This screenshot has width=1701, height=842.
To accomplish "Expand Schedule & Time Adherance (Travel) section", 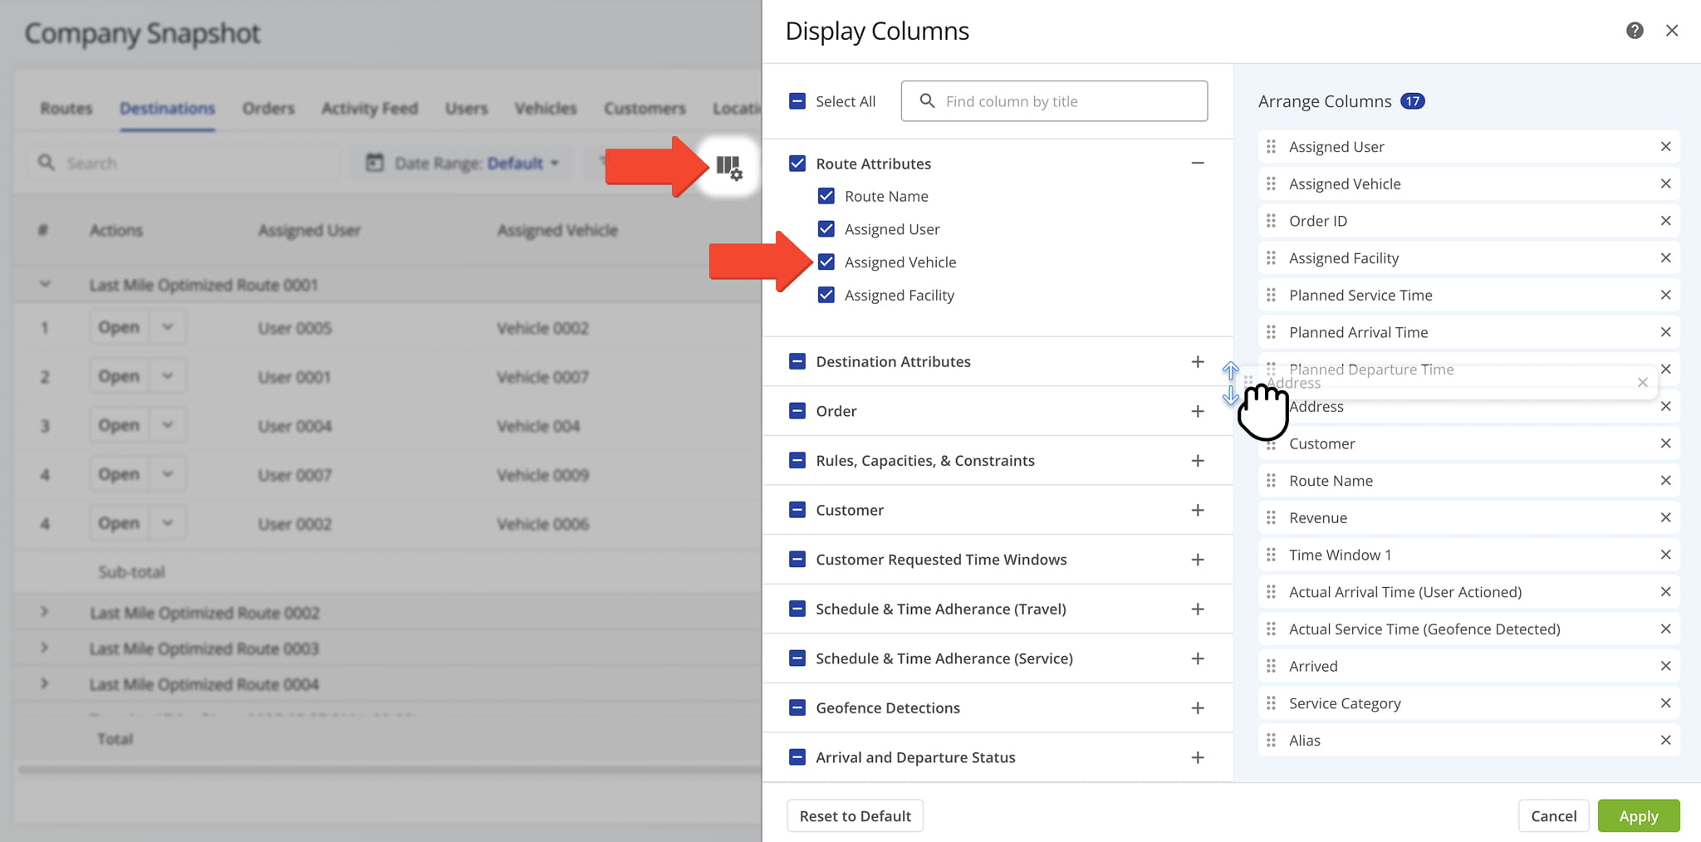I will (x=1197, y=609).
